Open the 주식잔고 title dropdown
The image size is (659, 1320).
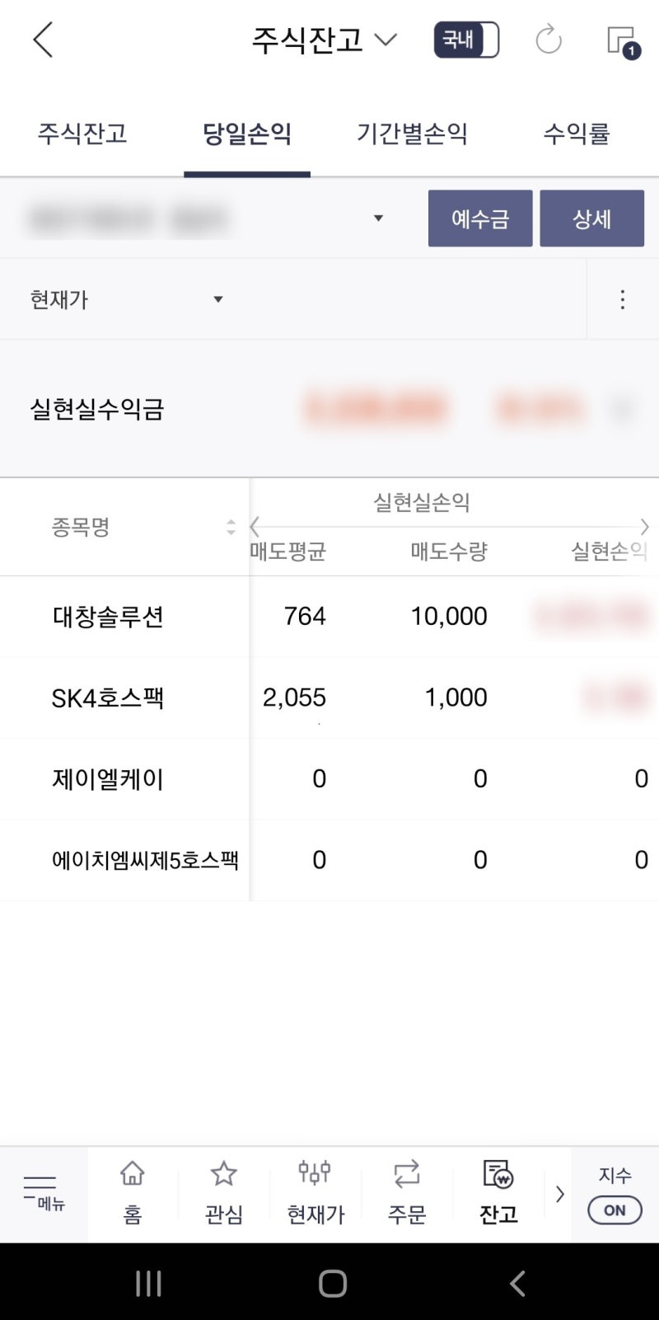[384, 39]
